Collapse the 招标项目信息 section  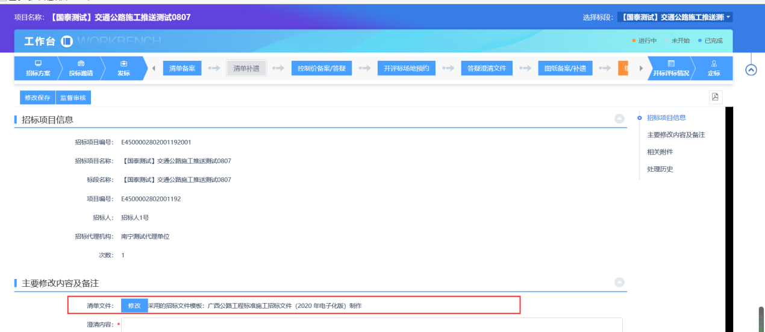pos(619,119)
